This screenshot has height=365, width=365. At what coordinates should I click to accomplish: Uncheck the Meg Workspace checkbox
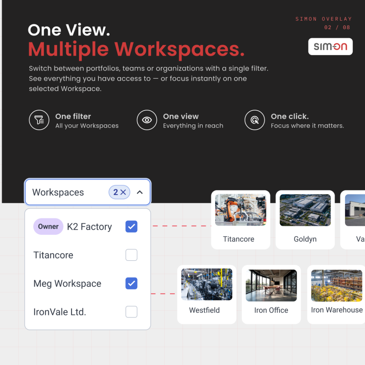point(131,283)
